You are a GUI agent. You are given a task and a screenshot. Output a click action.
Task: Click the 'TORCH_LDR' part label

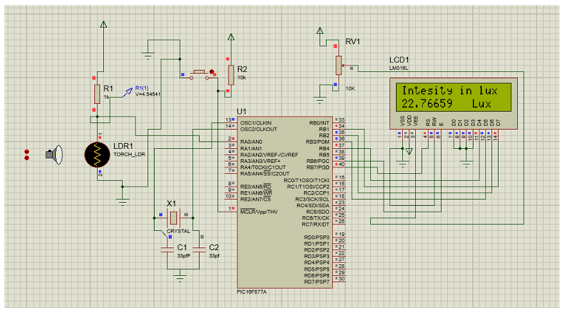point(129,155)
